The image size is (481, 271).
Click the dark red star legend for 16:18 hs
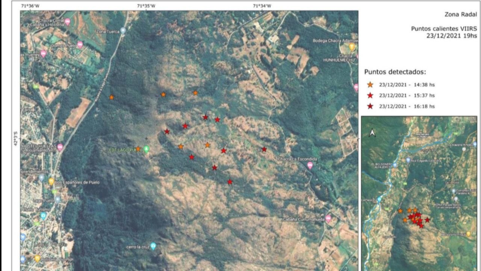pos(370,107)
